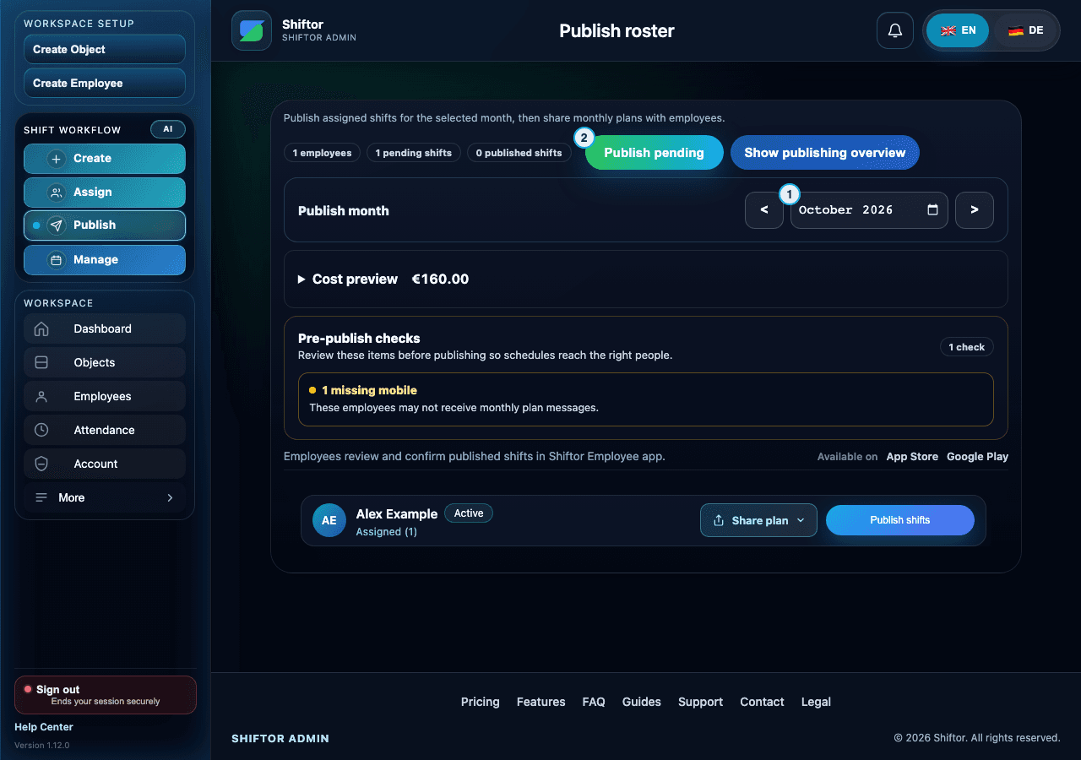Click the person icon beside Employees

(x=41, y=396)
